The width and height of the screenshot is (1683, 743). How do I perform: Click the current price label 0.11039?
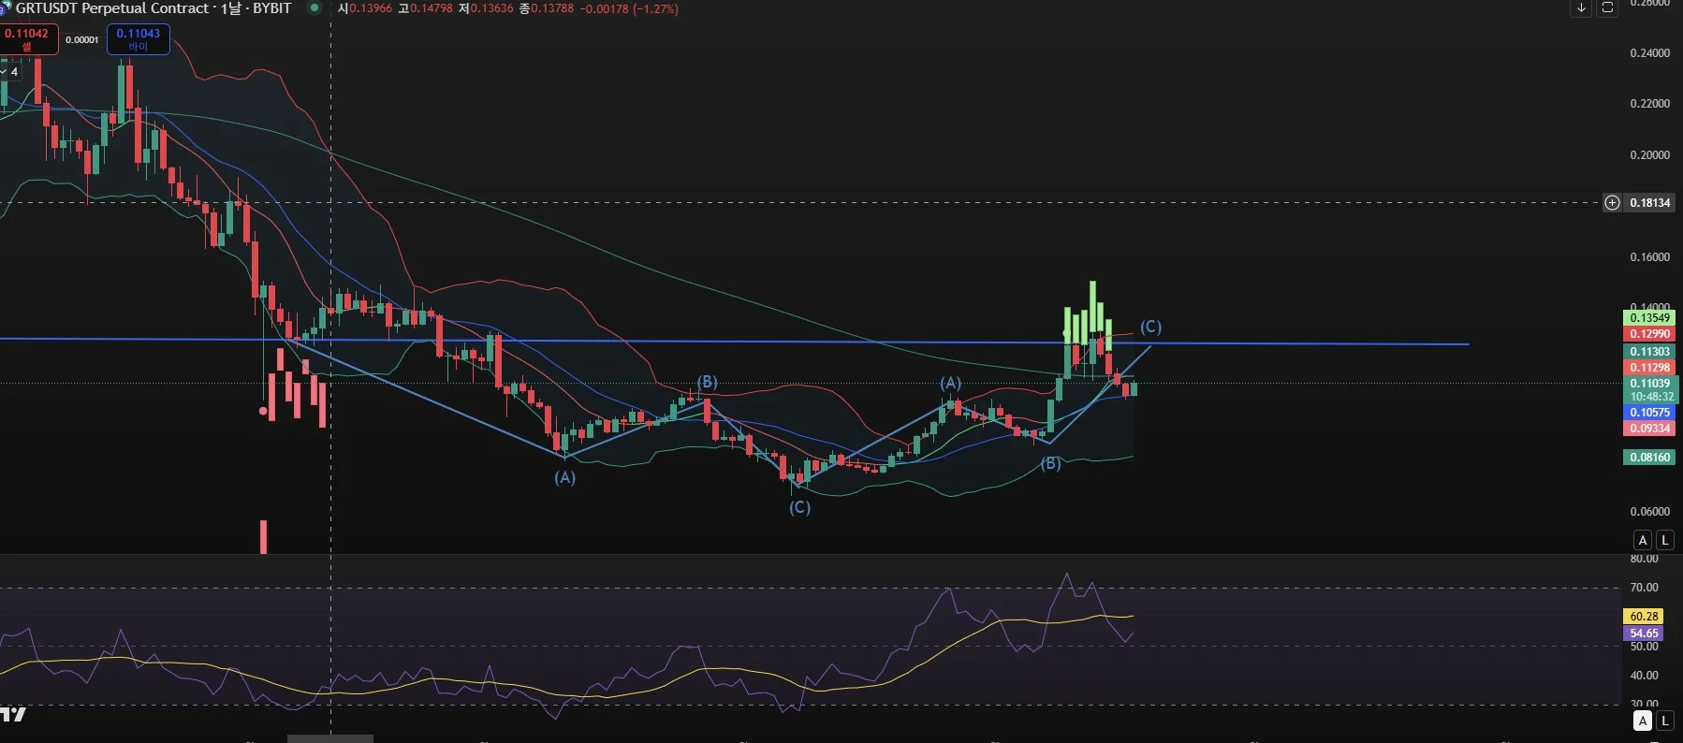1649,384
